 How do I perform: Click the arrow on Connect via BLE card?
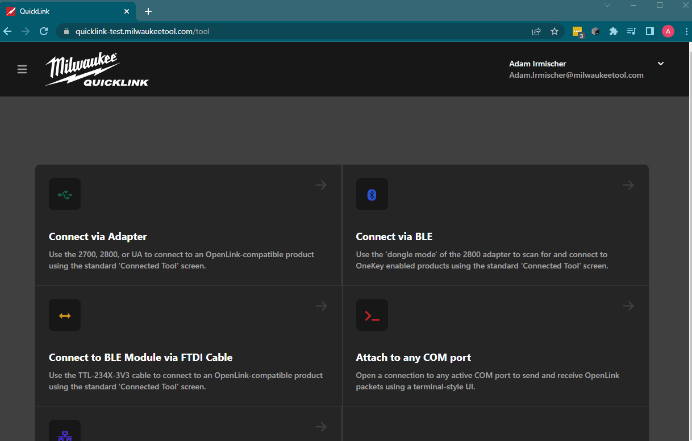pyautogui.click(x=628, y=185)
